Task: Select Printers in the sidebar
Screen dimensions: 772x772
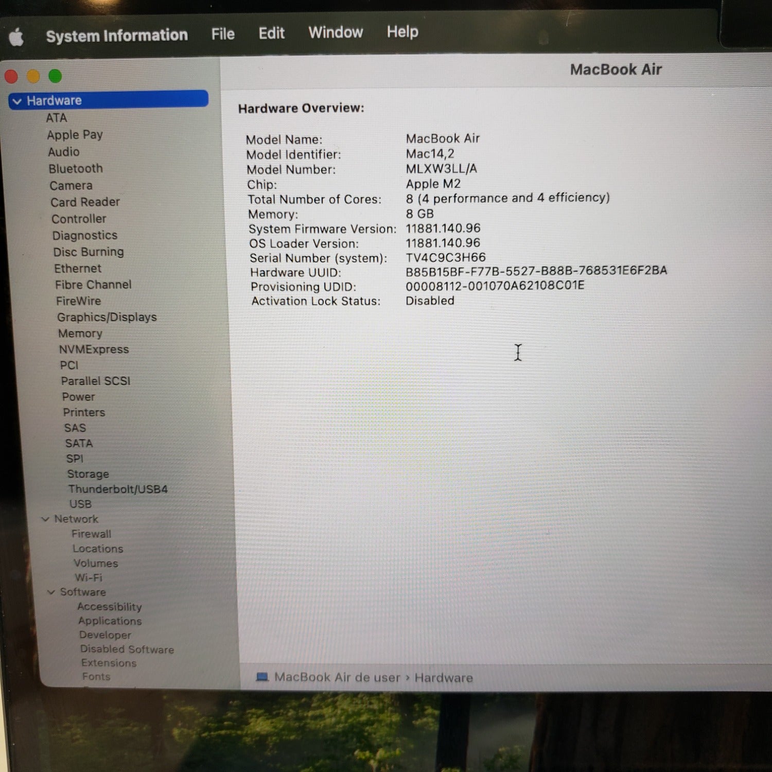Action: (84, 413)
